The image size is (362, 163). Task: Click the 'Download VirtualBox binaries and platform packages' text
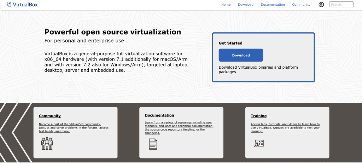click(258, 69)
